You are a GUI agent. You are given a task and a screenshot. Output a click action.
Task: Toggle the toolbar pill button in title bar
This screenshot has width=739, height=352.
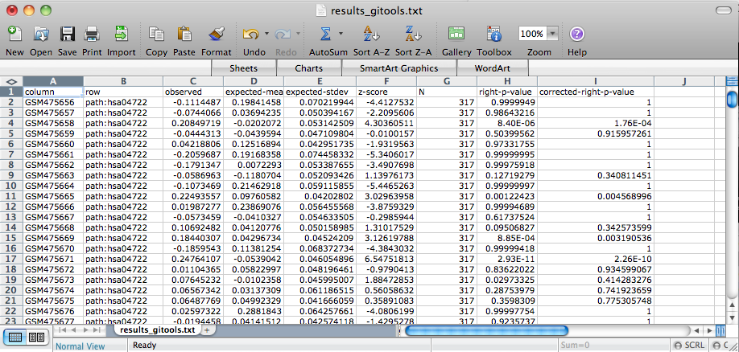pyautogui.click(x=724, y=10)
